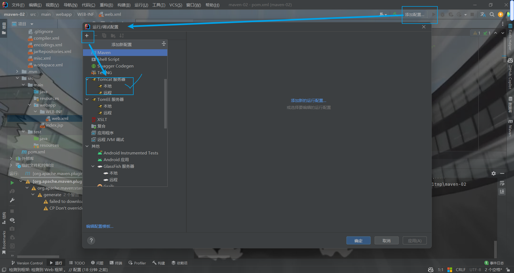Screen dimensions: 514x273
Task: Click the green rerun arrow in Run panel
Action: (12, 183)
